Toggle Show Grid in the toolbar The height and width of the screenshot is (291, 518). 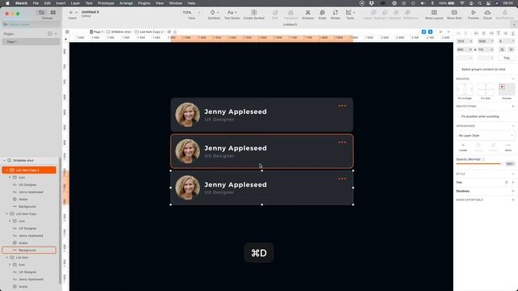click(454, 15)
